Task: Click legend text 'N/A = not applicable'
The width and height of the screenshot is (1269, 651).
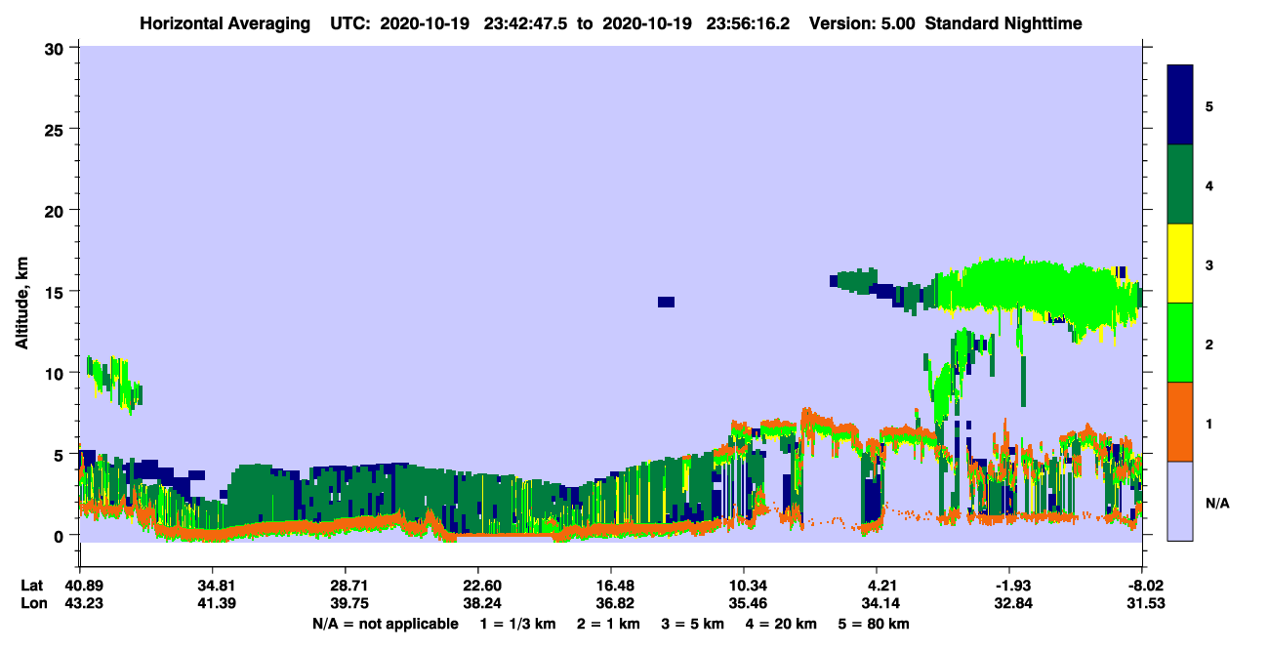Action: click(x=385, y=624)
